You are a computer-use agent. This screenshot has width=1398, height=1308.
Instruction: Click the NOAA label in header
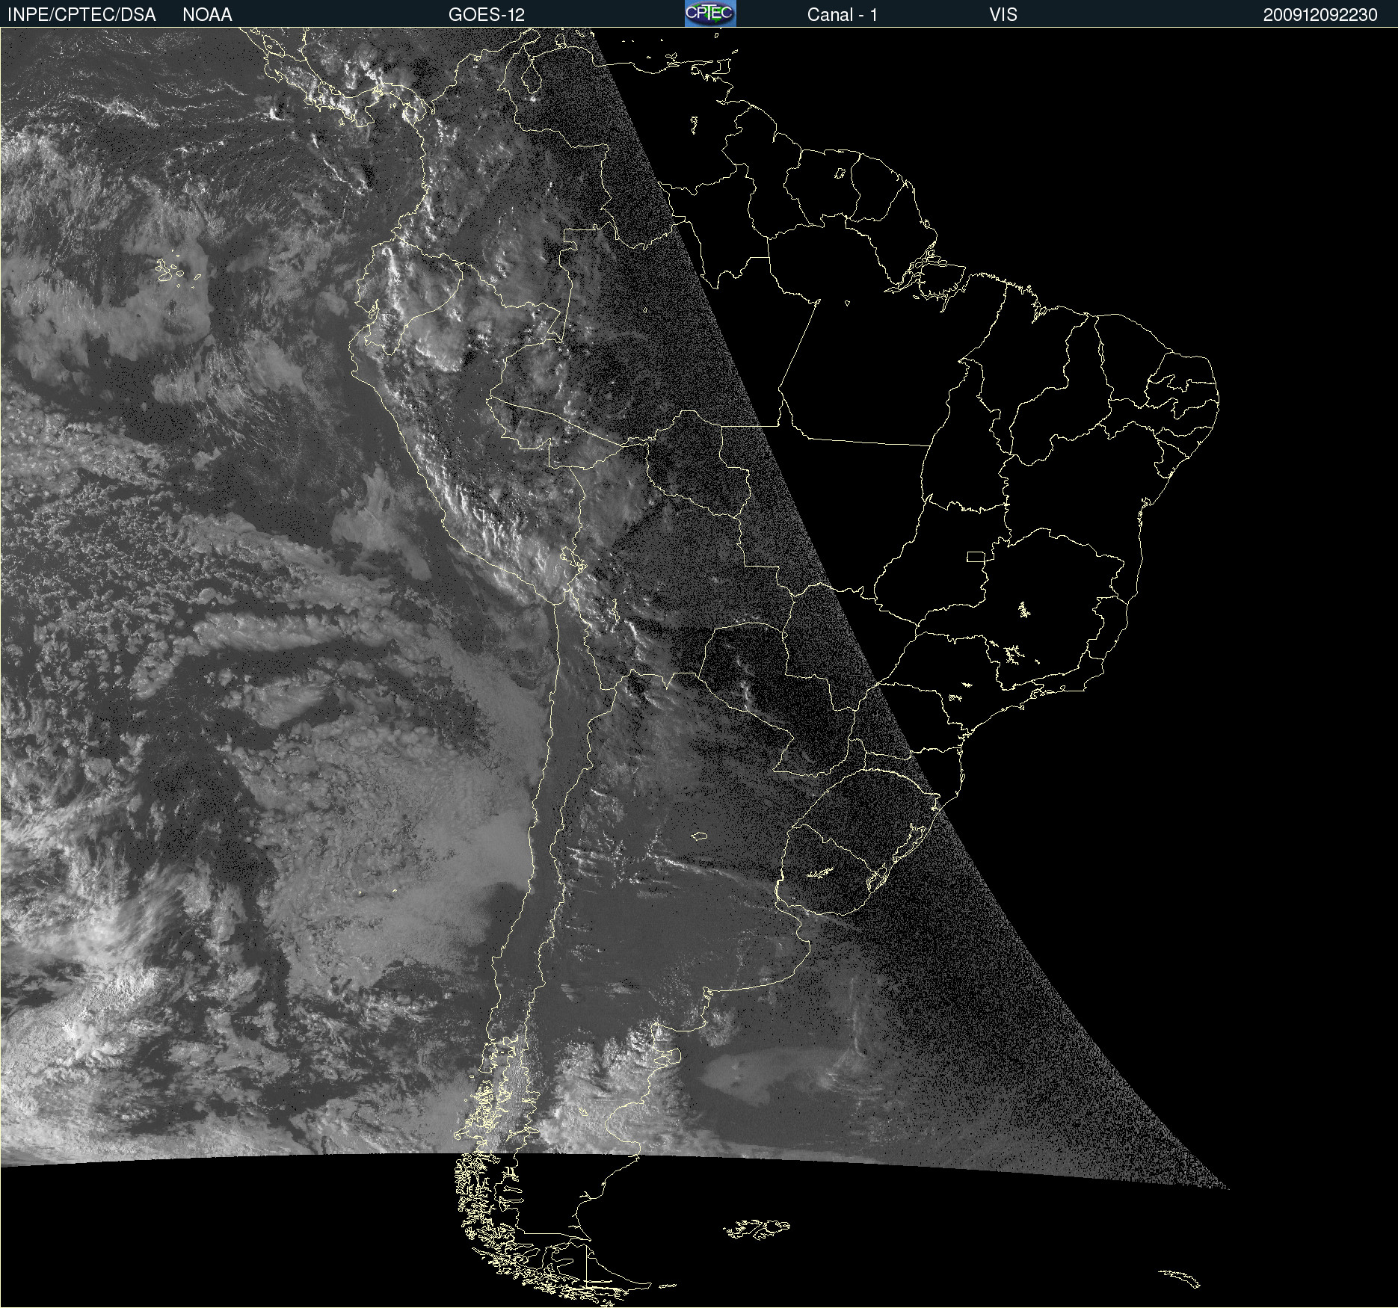[x=207, y=15]
